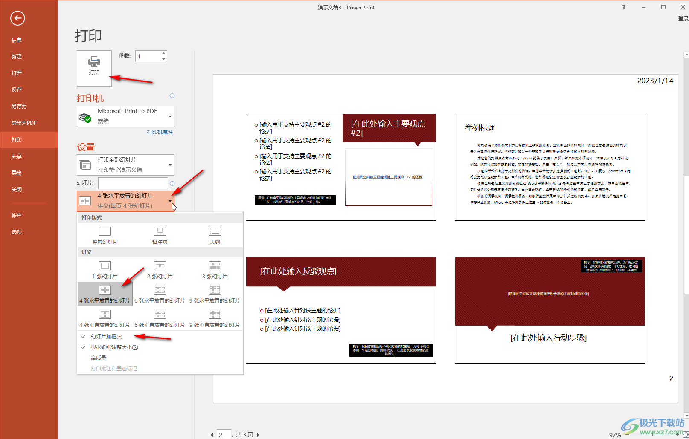
Task: Click into the Slides (幻灯片) range input
Action: click(x=133, y=183)
